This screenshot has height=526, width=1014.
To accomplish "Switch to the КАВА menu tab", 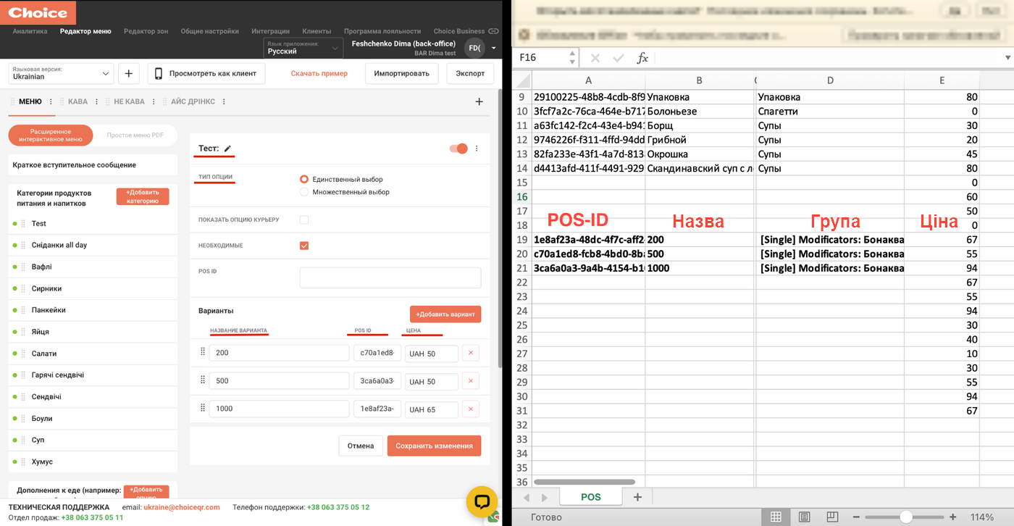I will 77,102.
